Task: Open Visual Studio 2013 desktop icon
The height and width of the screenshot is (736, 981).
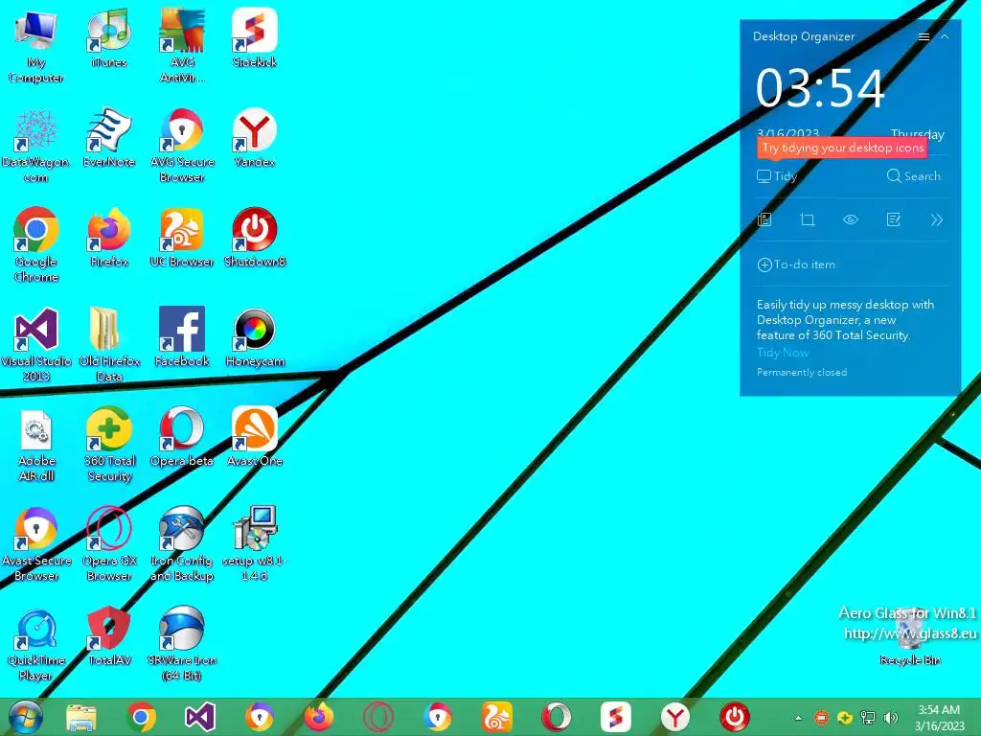Action: pos(35,344)
